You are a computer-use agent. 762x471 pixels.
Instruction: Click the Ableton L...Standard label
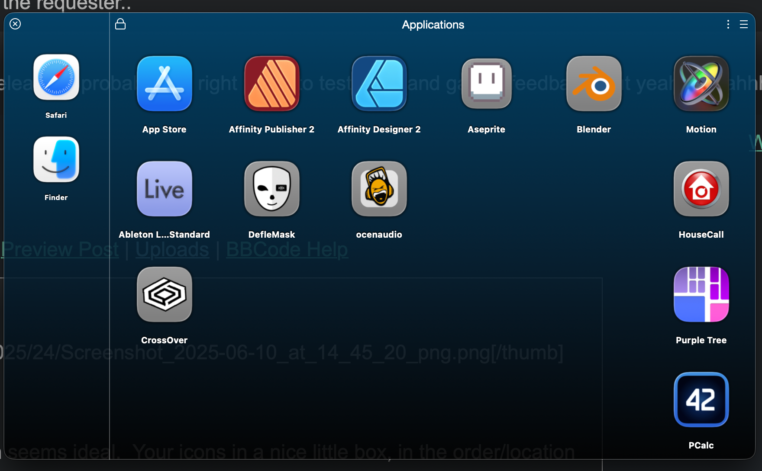pos(165,235)
